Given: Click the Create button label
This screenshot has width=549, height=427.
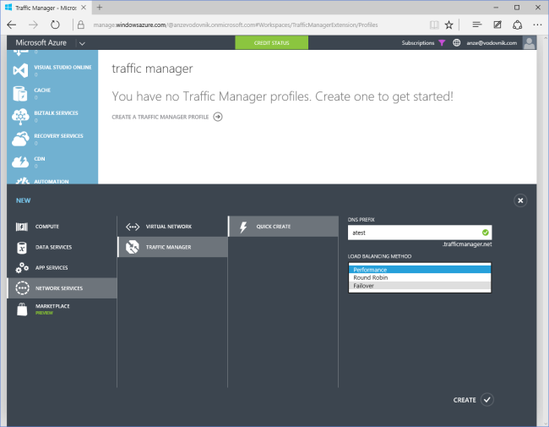Looking at the screenshot, I should point(465,400).
